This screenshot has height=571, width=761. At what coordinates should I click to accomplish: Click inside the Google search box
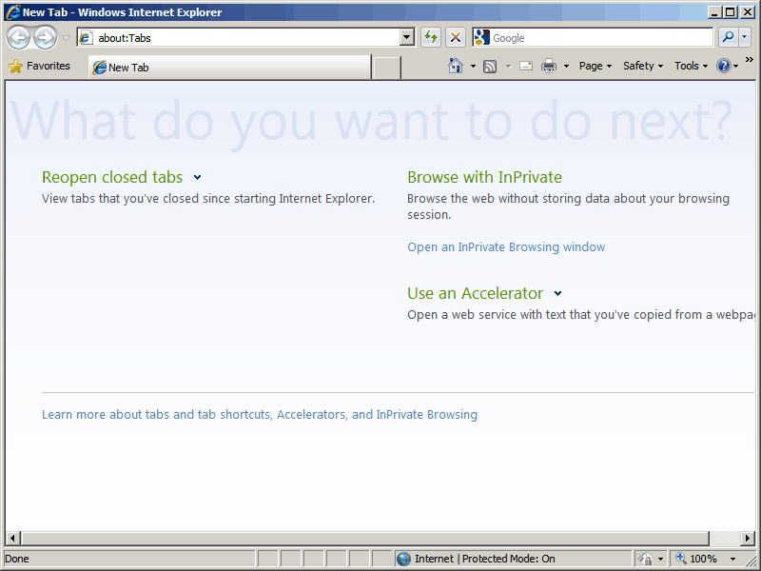(601, 37)
